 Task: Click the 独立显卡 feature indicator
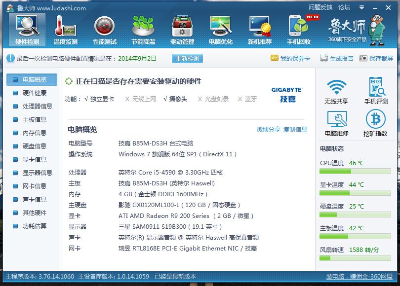[x=99, y=99]
